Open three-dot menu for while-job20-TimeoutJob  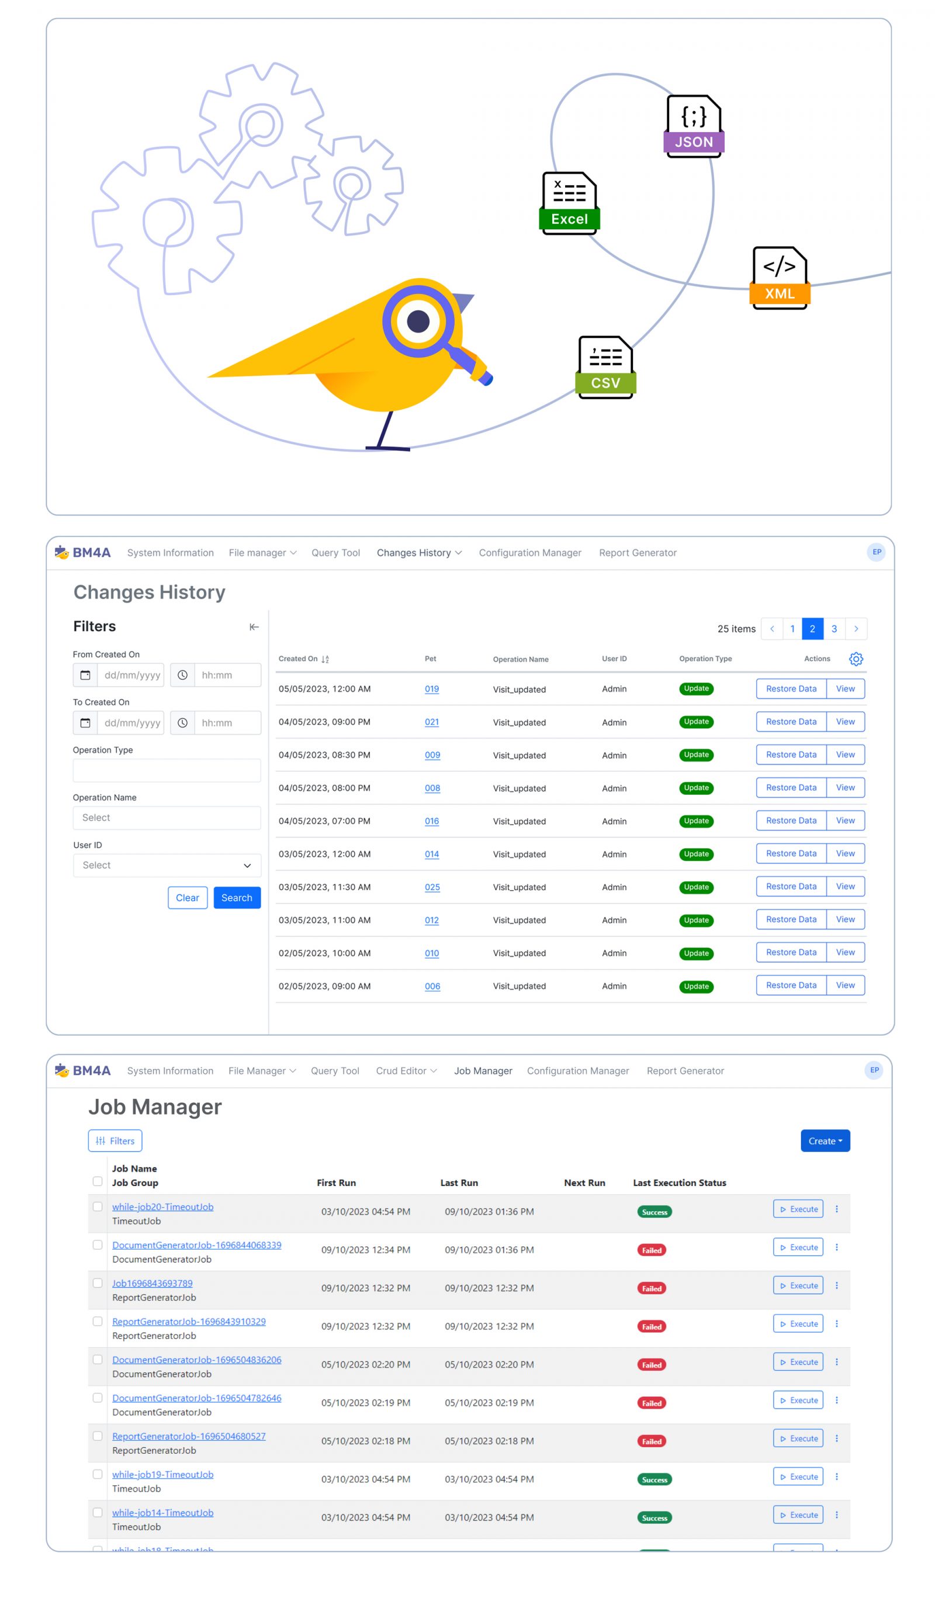coord(836,1209)
